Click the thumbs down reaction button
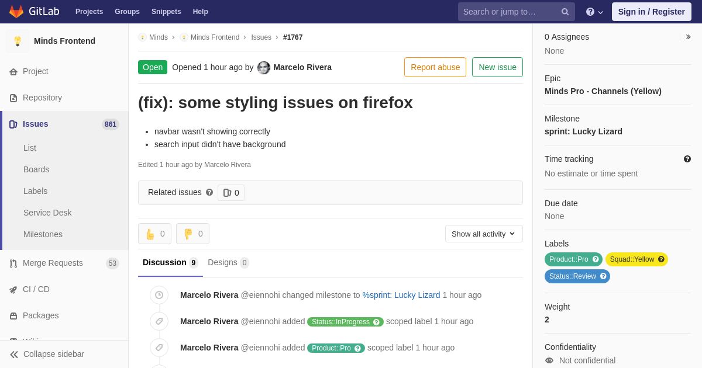This screenshot has height=368, width=702. coord(192,234)
